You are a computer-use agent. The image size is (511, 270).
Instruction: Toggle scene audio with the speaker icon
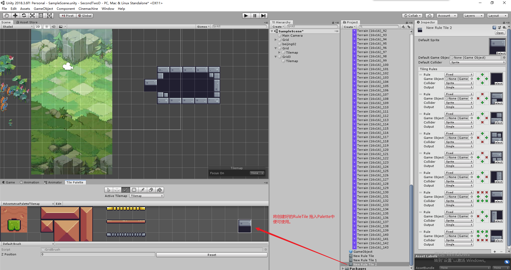point(53,27)
